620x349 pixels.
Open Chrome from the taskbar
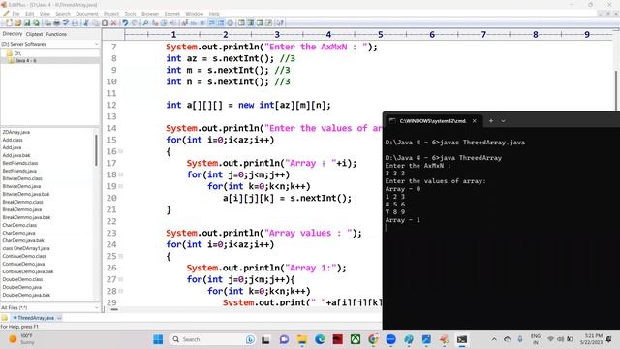[373, 339]
